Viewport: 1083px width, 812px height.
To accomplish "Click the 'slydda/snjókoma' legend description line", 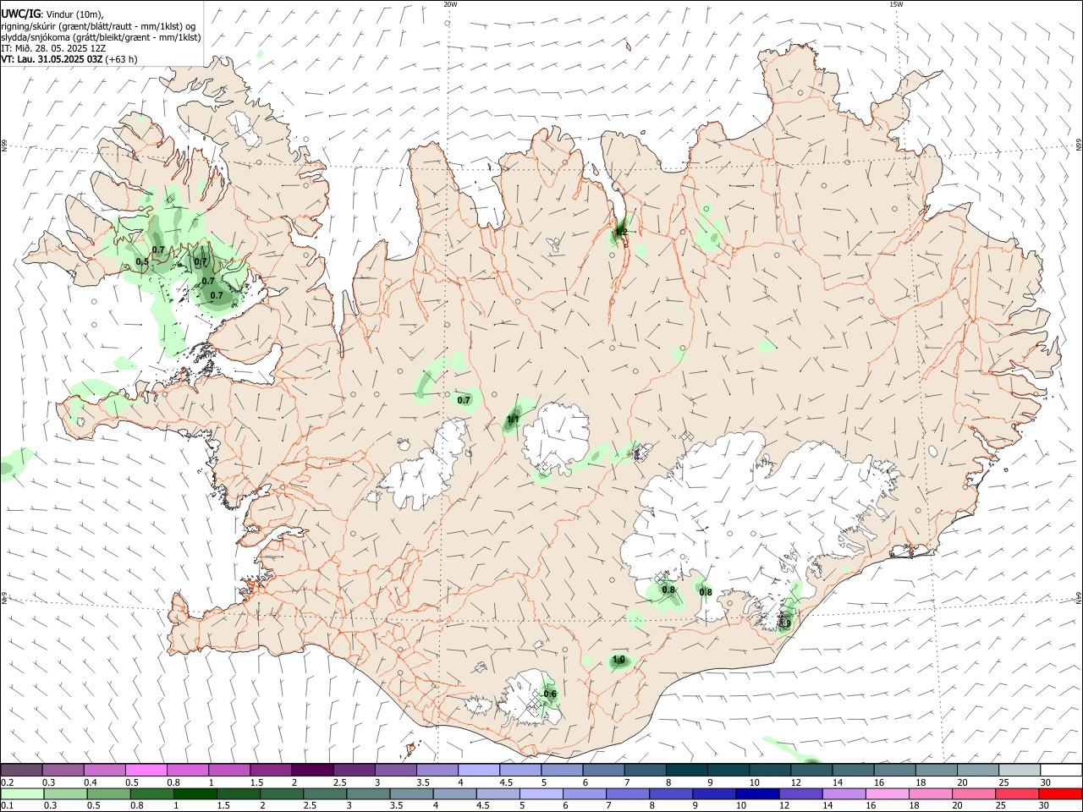I will point(101,37).
